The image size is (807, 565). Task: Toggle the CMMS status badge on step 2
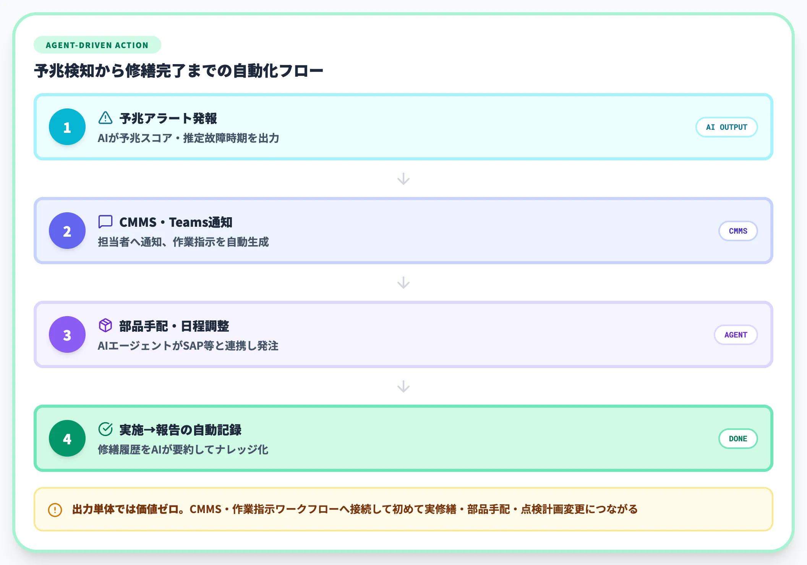(737, 231)
